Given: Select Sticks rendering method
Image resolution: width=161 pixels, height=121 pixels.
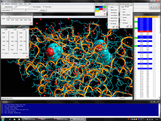Looking at the screenshot, I should [121, 9].
